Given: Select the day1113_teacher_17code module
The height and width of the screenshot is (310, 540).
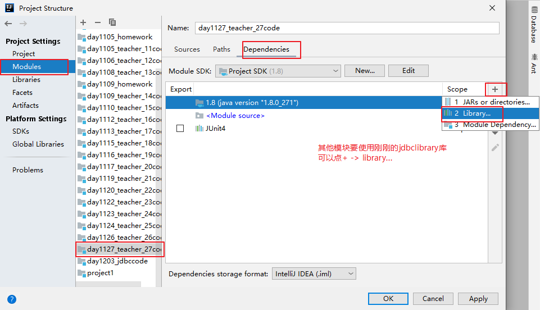Looking at the screenshot, I should [x=119, y=131].
